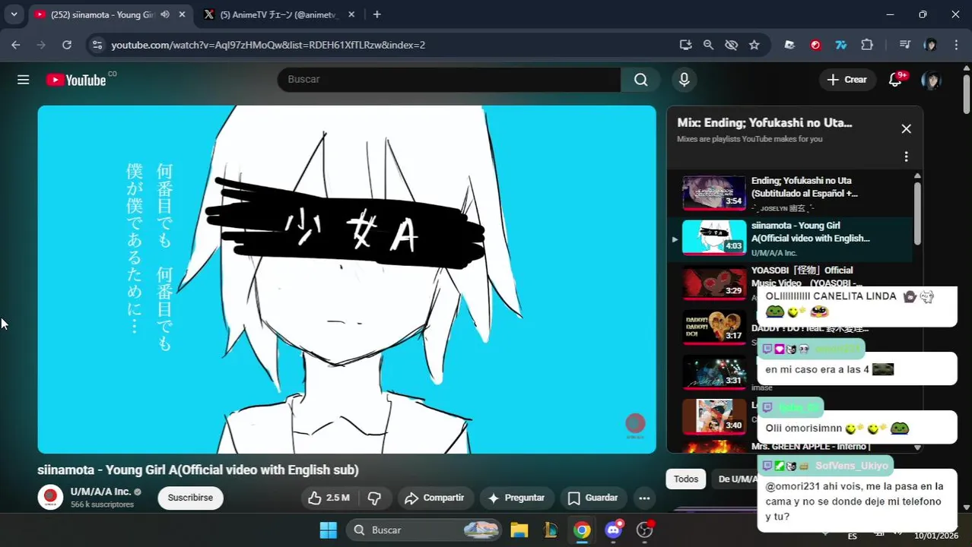Image resolution: width=972 pixels, height=547 pixels.
Task: Click the Crear button
Action: 847,80
